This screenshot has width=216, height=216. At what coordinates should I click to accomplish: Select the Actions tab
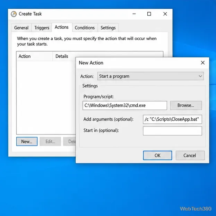(x=62, y=27)
